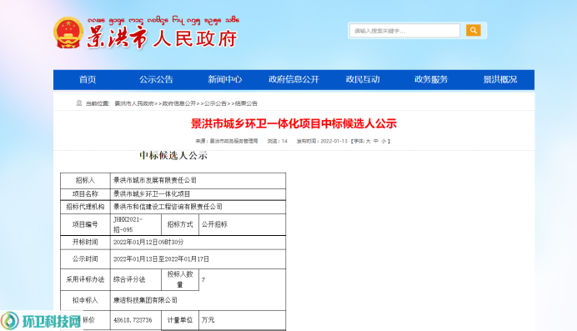
Task: Click the 公示公告 breadcrumb link
Action: (215, 103)
